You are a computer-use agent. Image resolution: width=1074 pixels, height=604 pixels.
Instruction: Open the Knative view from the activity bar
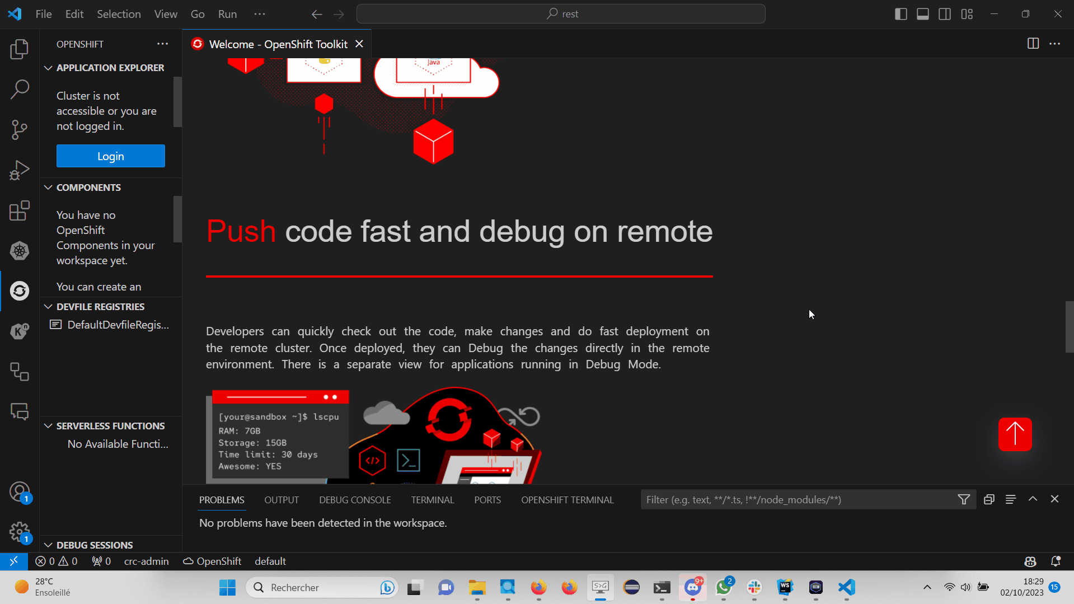[20, 331]
